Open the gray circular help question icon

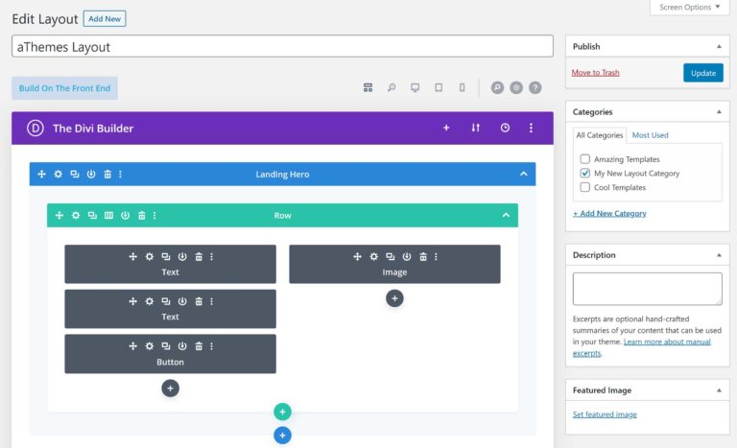pos(535,87)
